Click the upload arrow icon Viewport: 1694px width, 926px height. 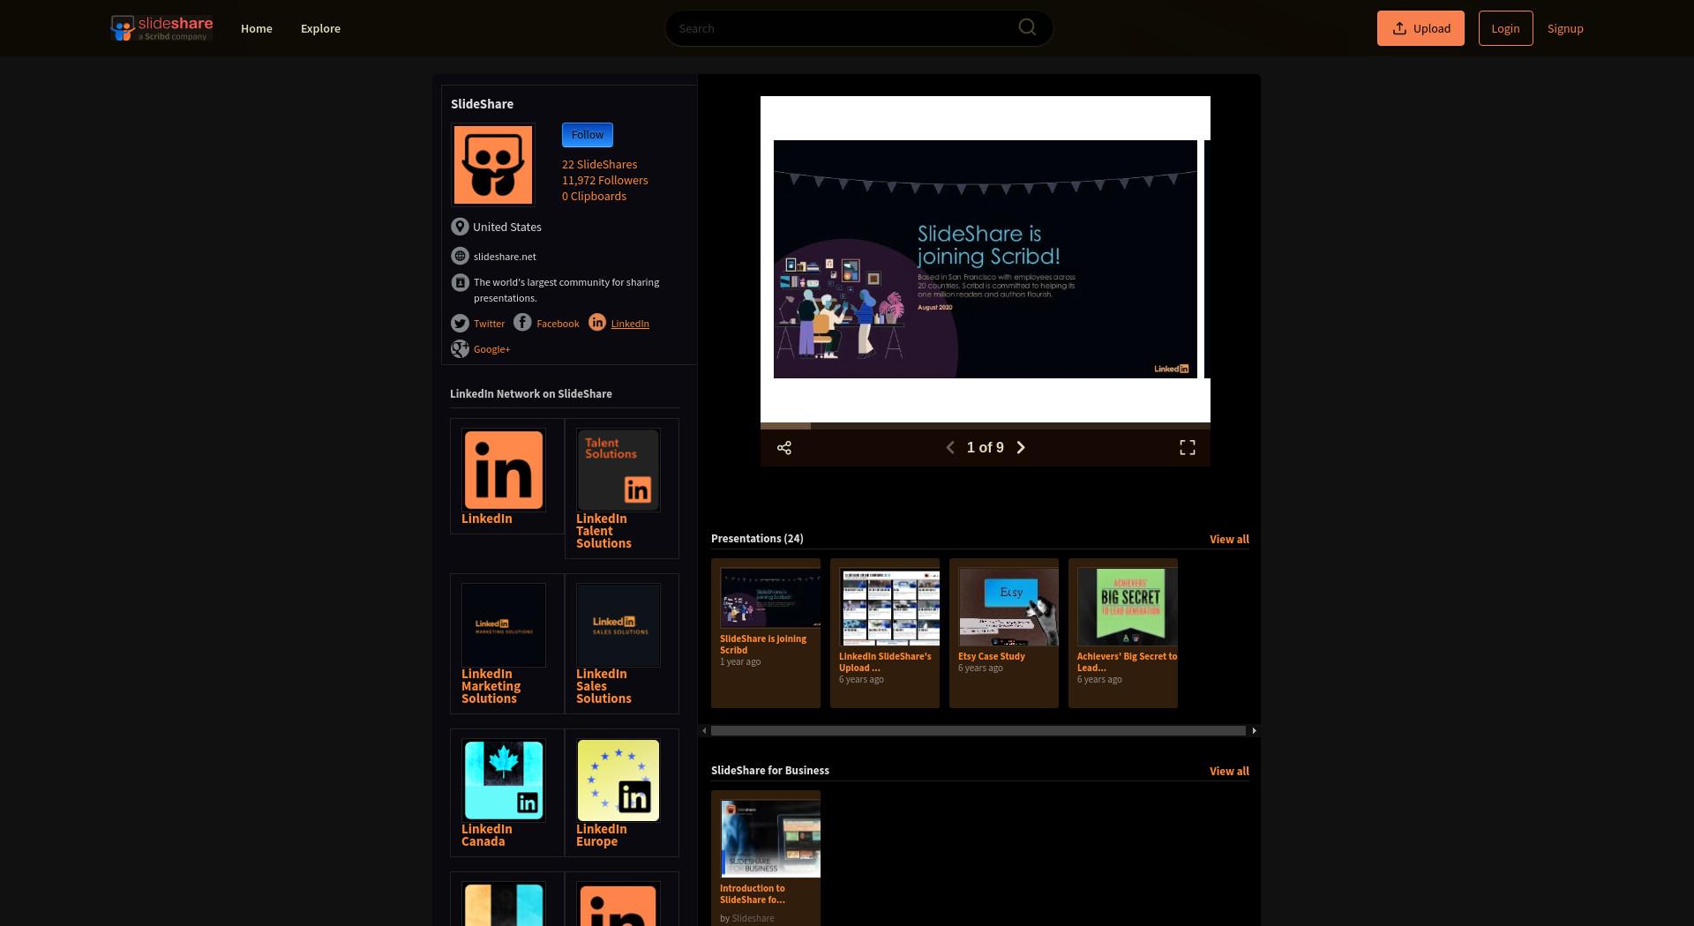[1399, 28]
